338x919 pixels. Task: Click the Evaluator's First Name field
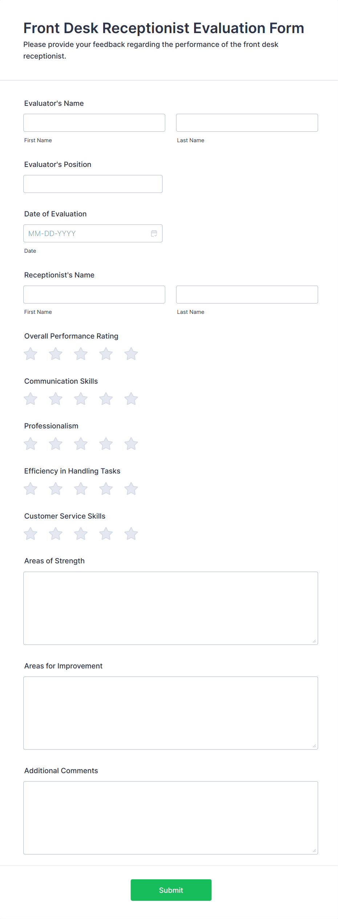pos(94,123)
